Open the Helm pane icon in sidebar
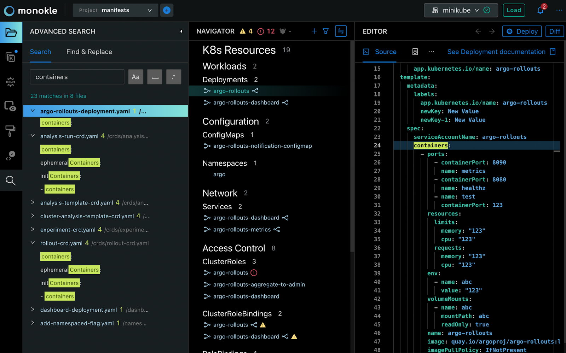 (11, 82)
